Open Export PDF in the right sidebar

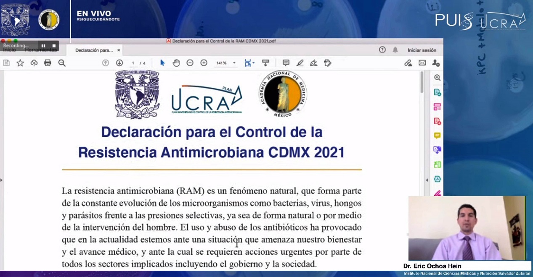pos(436,92)
